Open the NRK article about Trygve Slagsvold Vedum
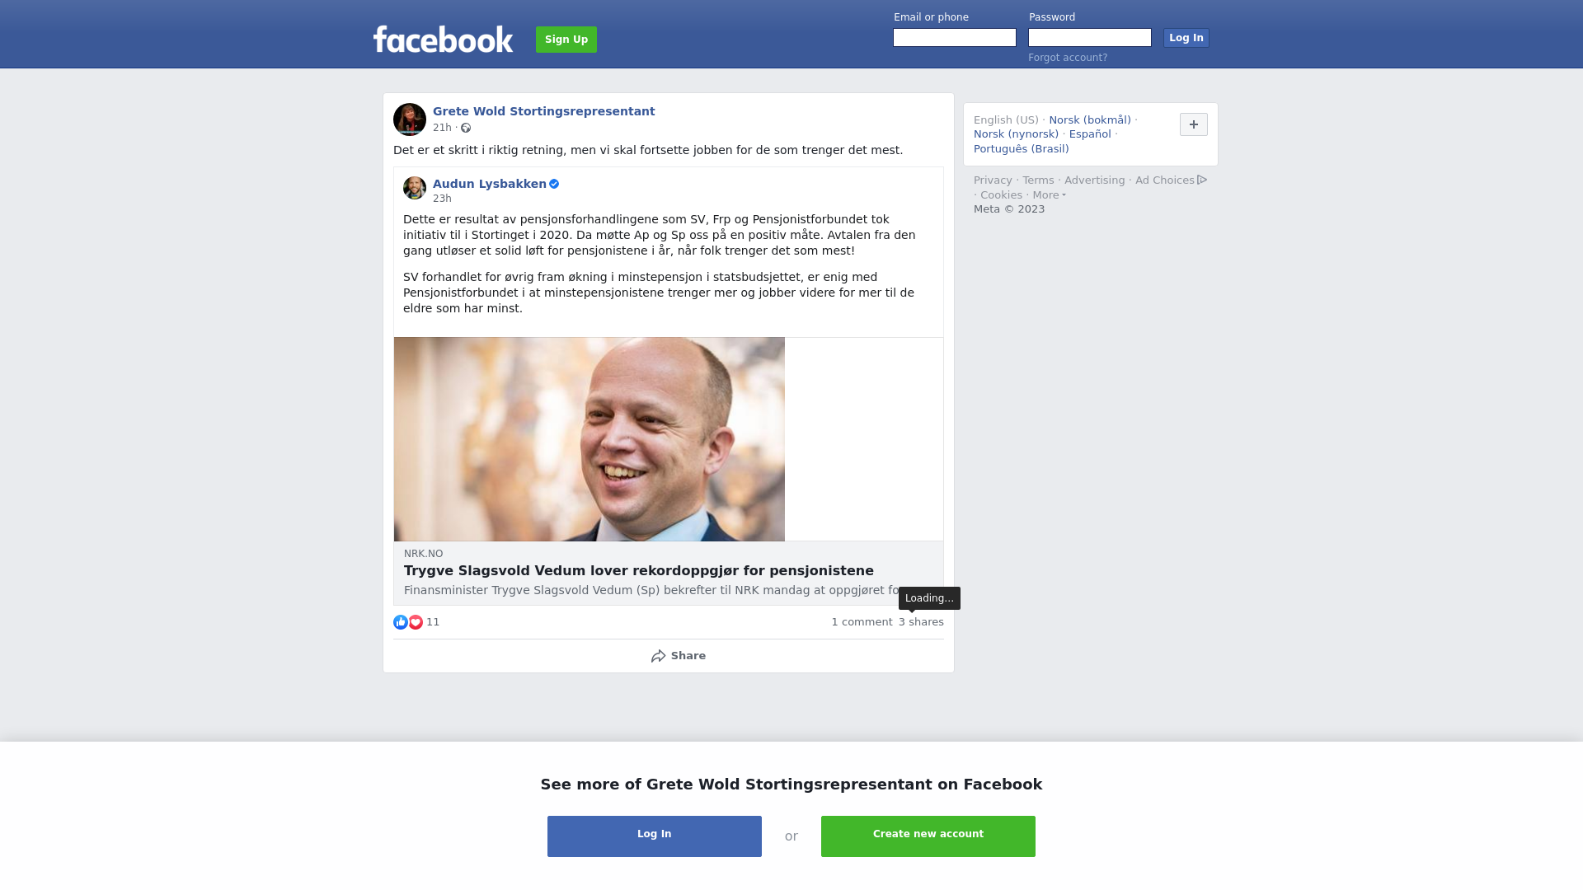The image size is (1583, 890). (x=639, y=571)
